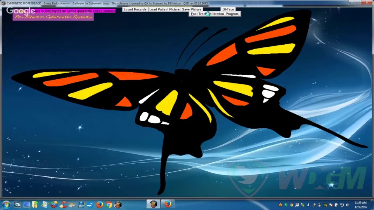Viewport: 374px width, 210px height.
Task: Select Fast Track Calibration Program
Action: pyautogui.click(x=215, y=14)
